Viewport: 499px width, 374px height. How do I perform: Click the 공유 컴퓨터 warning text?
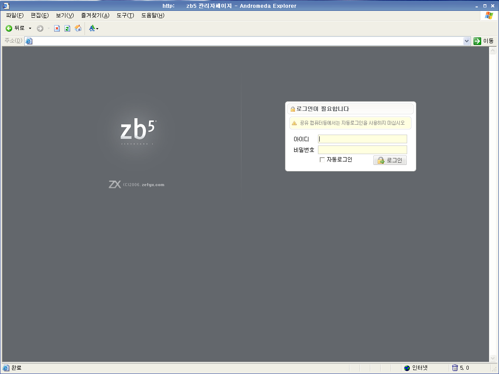click(x=352, y=123)
